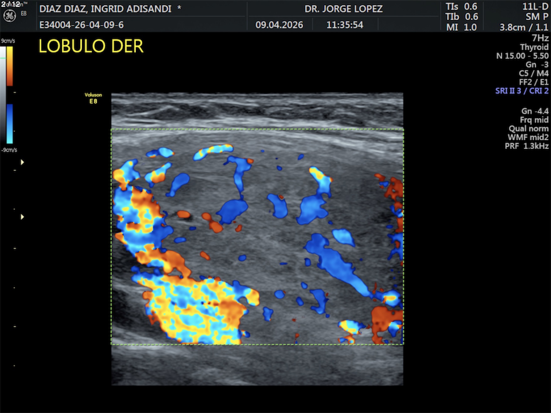
Task: Click the Voluson E8 watermark label
Action: [93, 98]
